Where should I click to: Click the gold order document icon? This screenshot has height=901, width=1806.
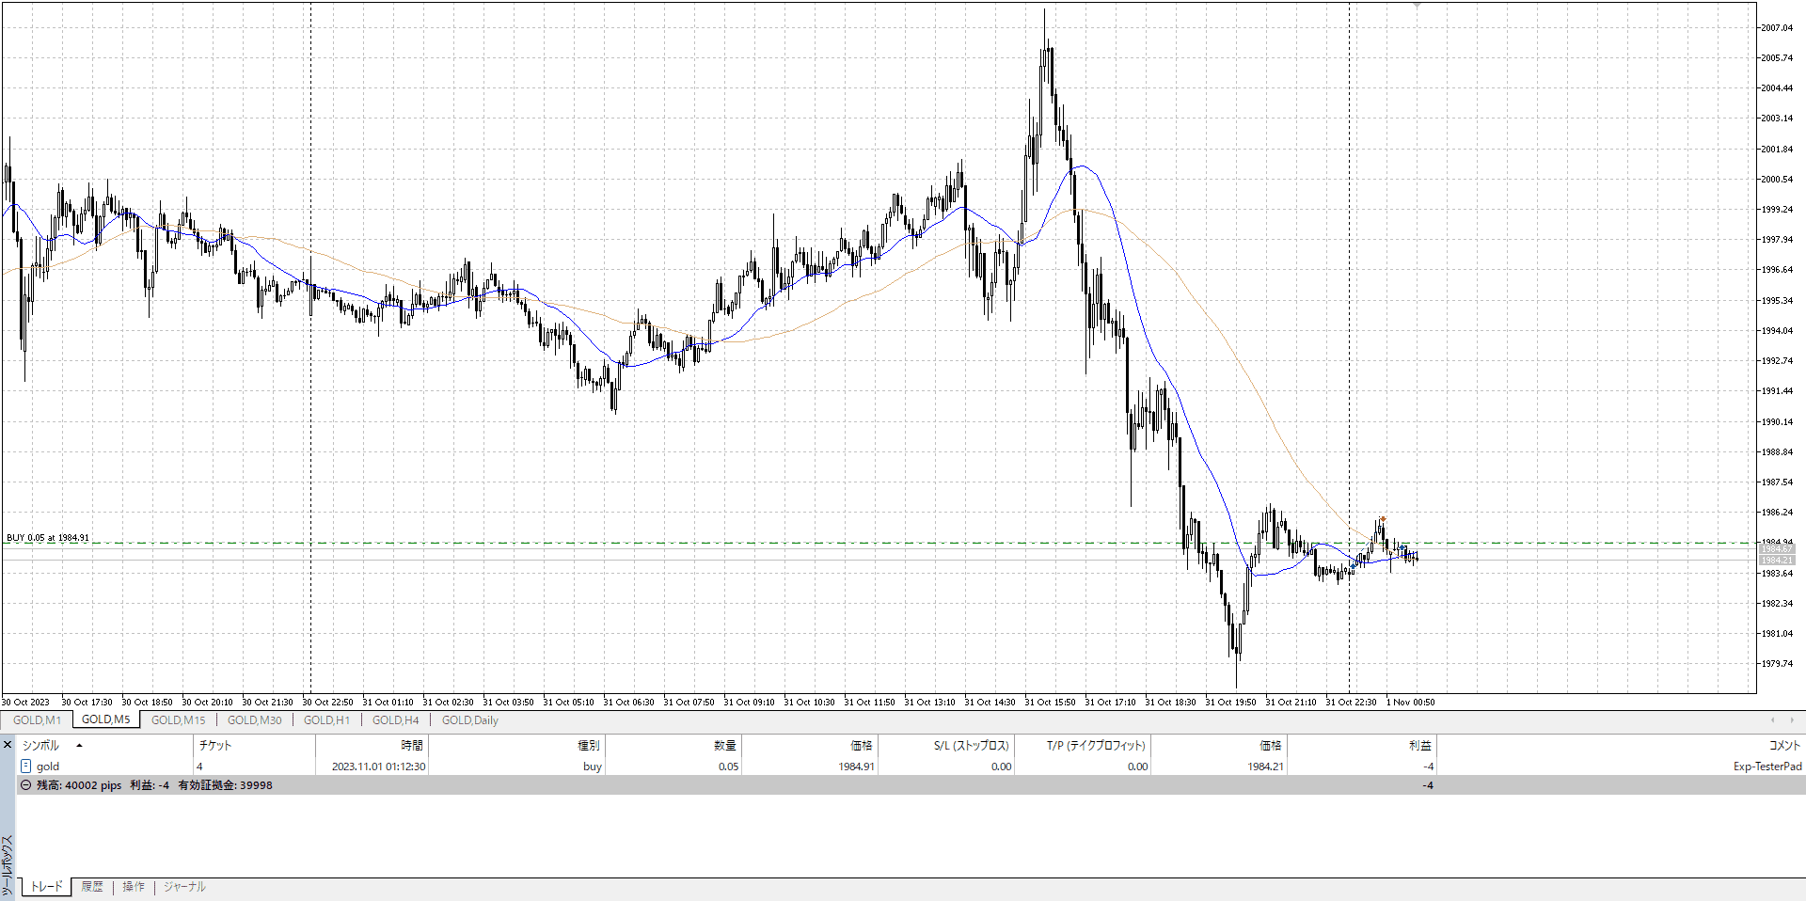pyautogui.click(x=26, y=767)
